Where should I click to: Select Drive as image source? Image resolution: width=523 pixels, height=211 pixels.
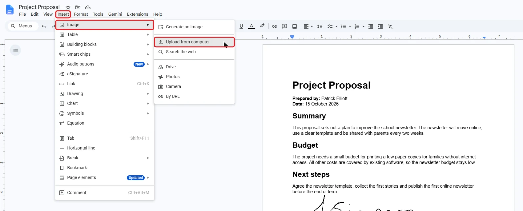pyautogui.click(x=194, y=67)
